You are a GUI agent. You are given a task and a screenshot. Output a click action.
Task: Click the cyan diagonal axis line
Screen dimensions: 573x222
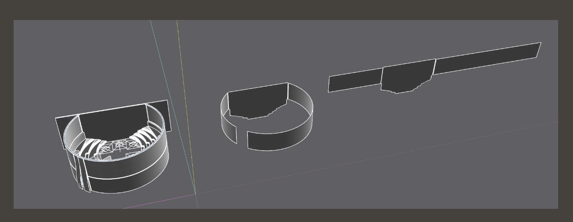[x=168, y=85]
